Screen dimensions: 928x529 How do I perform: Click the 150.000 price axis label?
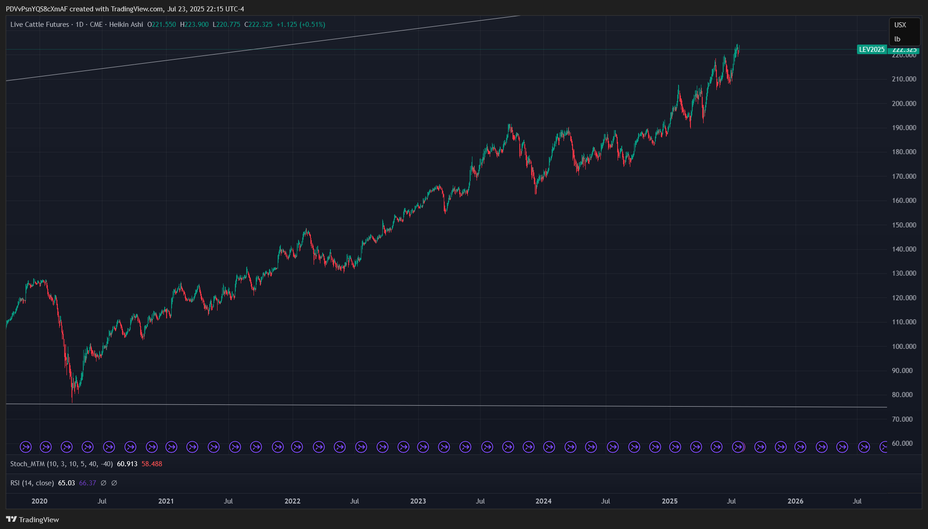pos(904,225)
